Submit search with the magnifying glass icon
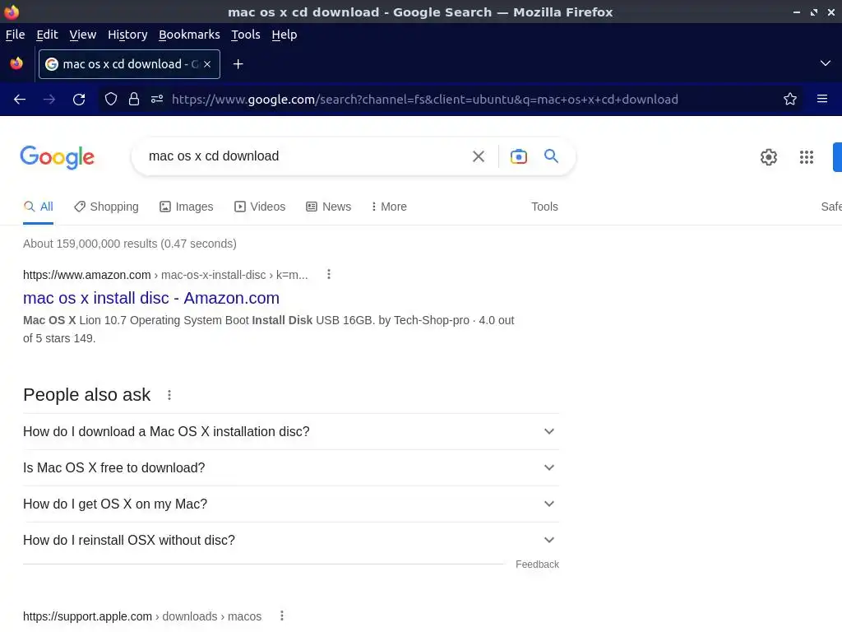This screenshot has height=632, width=842. [x=552, y=156]
